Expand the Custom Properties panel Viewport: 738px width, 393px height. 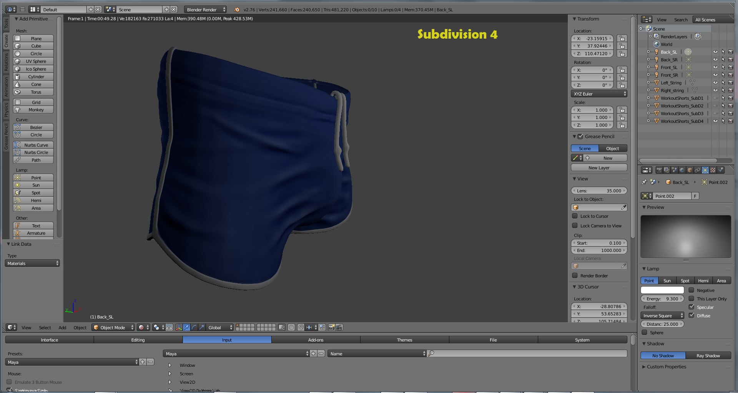click(644, 366)
